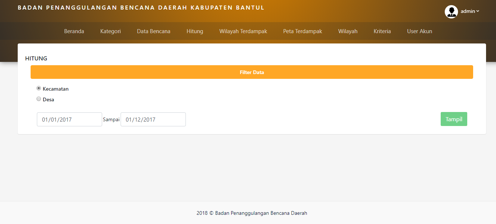
Task: Select the Kecamatan radio button
Action: (39, 88)
